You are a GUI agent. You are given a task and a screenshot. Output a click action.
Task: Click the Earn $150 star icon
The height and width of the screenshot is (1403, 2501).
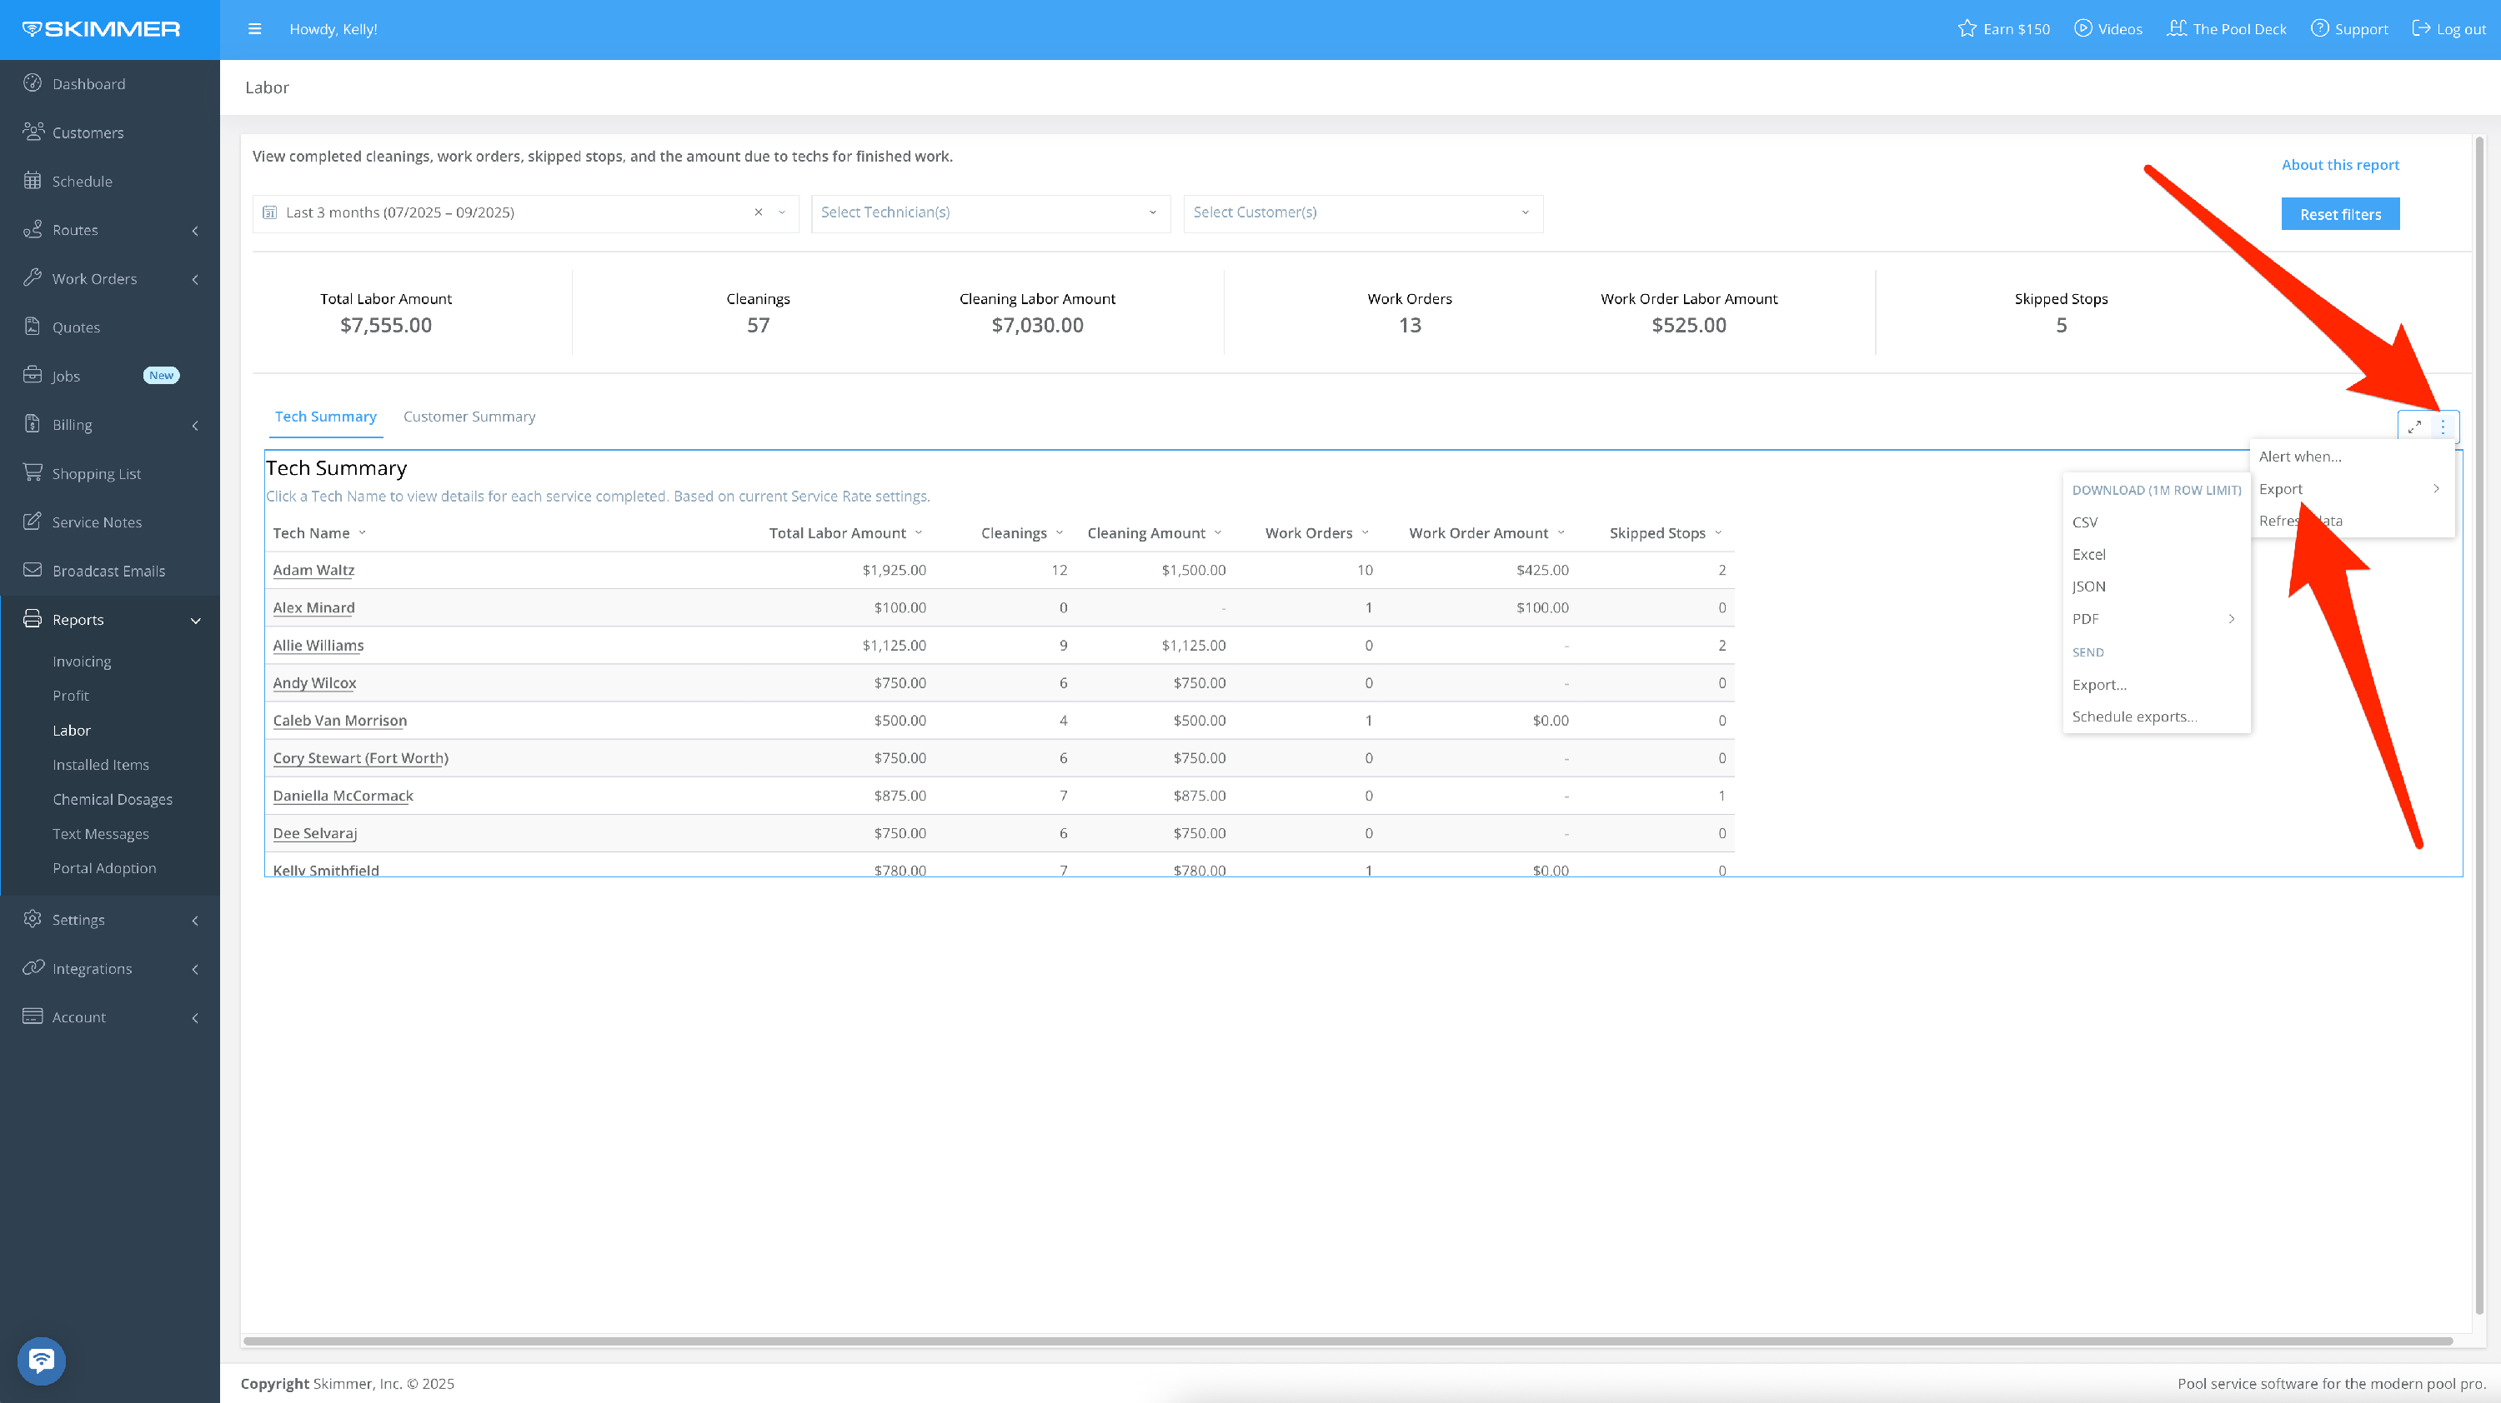(1967, 29)
